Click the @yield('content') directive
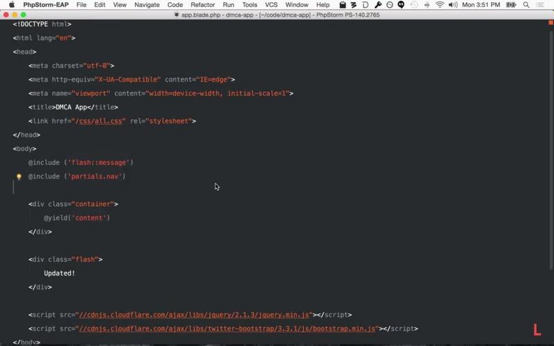 click(x=77, y=218)
